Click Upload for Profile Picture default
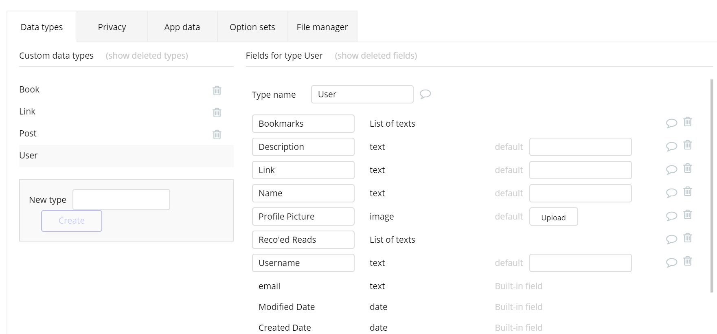Screen dimensions: 717x334 tap(553, 217)
